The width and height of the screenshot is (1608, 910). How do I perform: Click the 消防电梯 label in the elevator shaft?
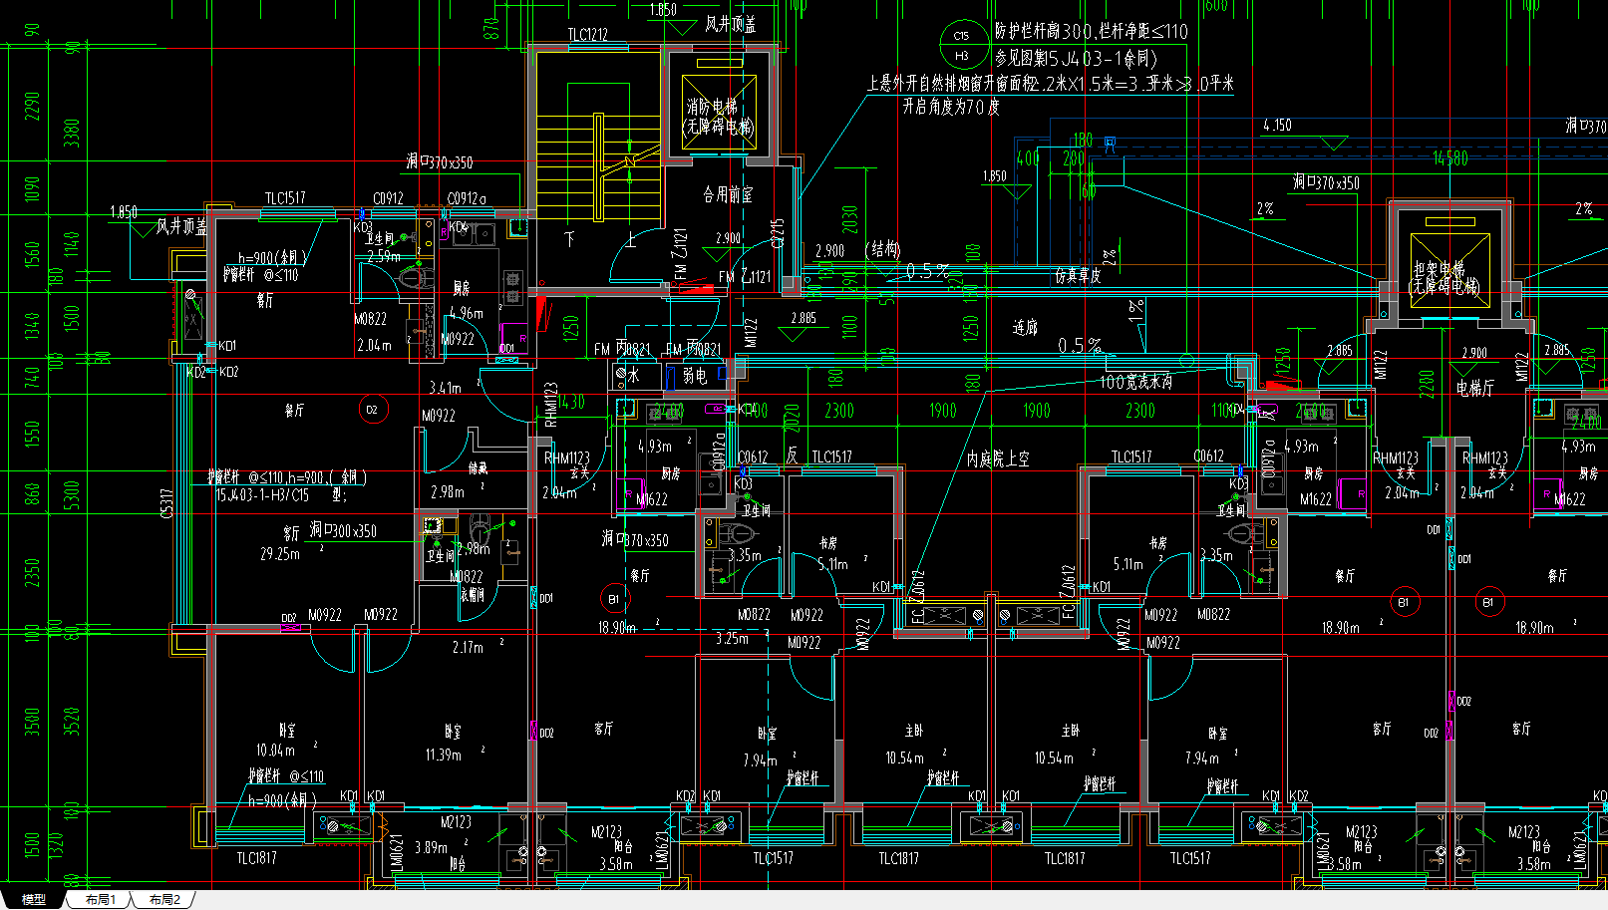pyautogui.click(x=712, y=106)
